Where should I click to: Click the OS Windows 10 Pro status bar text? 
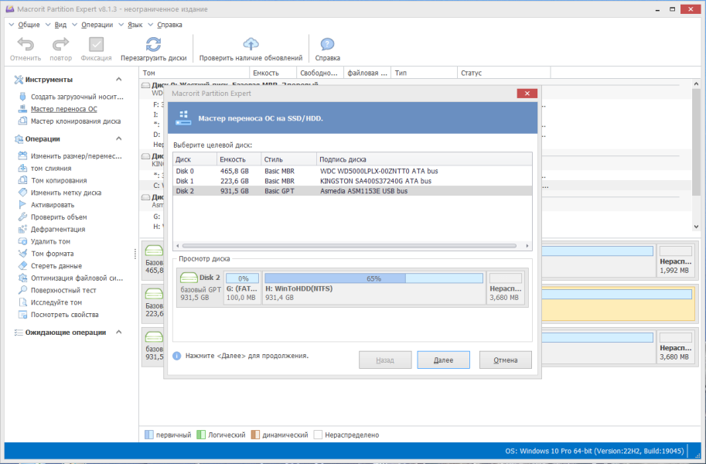pos(595,451)
